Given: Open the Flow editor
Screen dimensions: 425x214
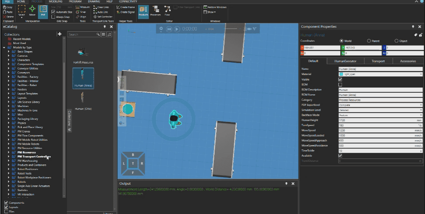Looking at the screenshot, I should [167, 11].
